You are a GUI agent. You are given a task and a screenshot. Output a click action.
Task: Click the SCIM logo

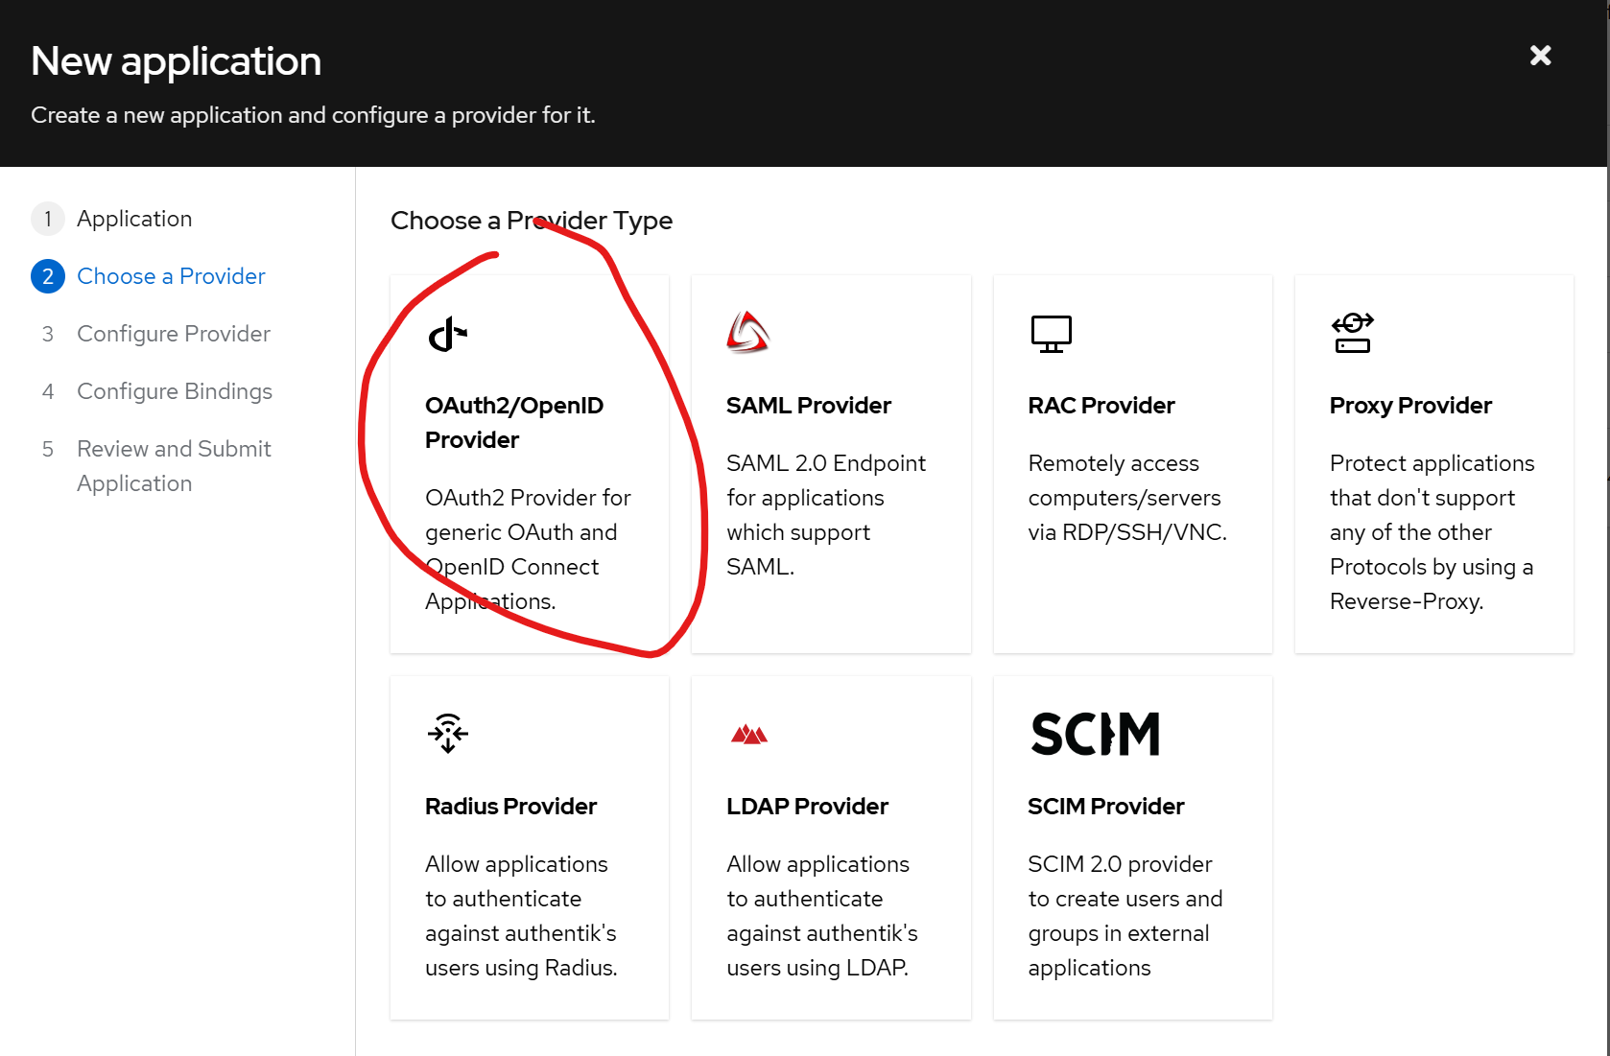click(1095, 734)
